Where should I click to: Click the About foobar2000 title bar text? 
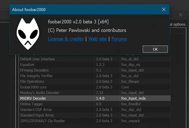[29, 10]
